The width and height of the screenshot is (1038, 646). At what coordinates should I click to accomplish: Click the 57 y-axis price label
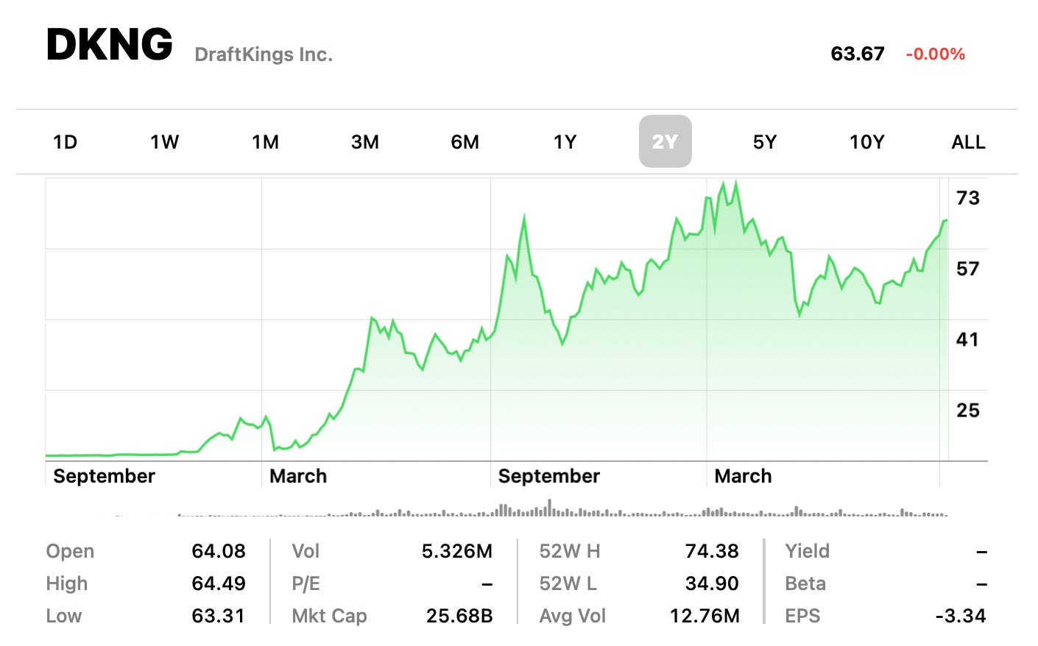968,269
